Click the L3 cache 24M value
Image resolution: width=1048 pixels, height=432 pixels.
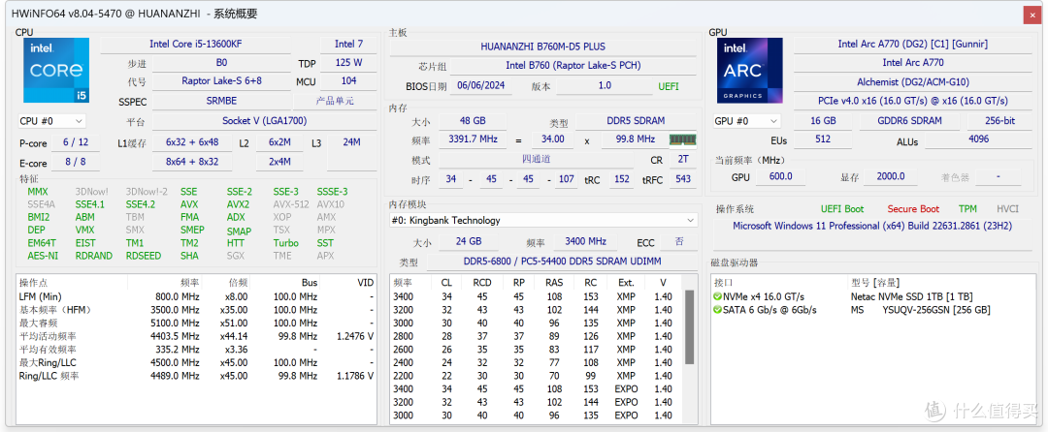coord(351,142)
